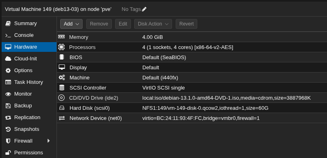The width and height of the screenshot is (327, 158).
Task: Open the Permissions section
Action: coord(29,153)
